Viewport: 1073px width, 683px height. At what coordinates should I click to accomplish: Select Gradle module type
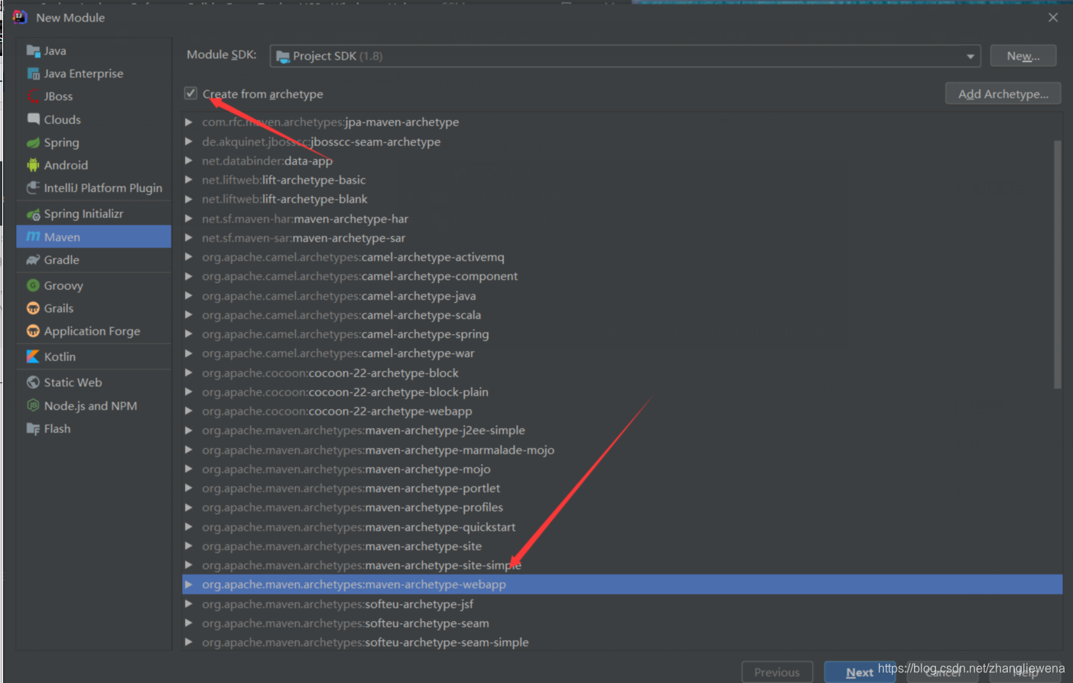[93, 260]
